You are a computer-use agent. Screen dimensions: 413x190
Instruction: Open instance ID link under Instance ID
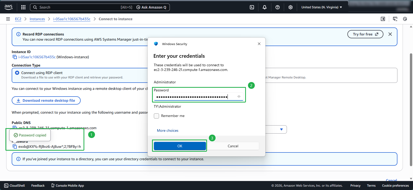click(37, 57)
